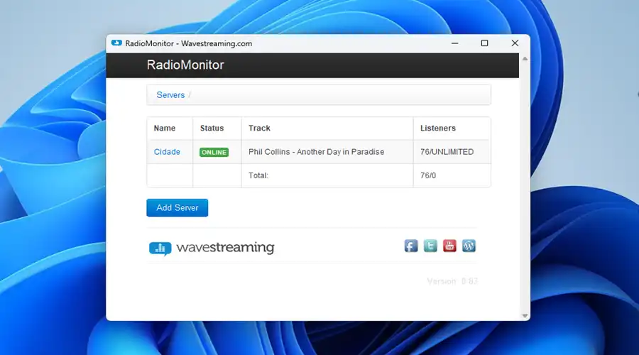Open the Servers breadcrumb link
Viewport: 639px width, 355px height.
pos(170,95)
